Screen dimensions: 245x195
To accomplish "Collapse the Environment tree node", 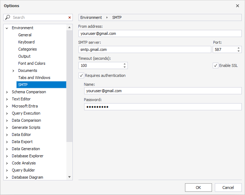I will pos(7,28).
